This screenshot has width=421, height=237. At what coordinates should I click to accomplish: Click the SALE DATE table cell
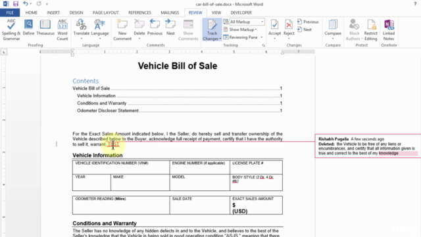[x=200, y=205]
